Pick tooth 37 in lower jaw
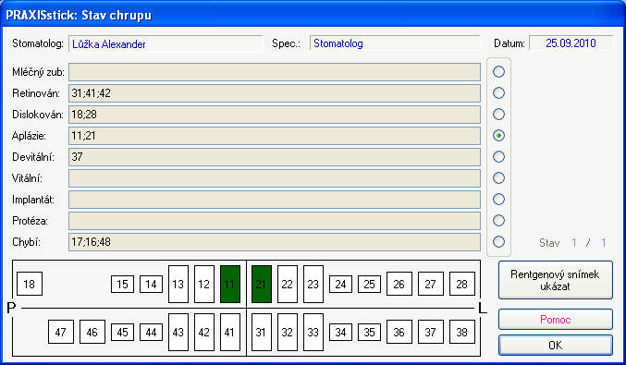Viewport: 626px width, 365px height. (x=430, y=332)
